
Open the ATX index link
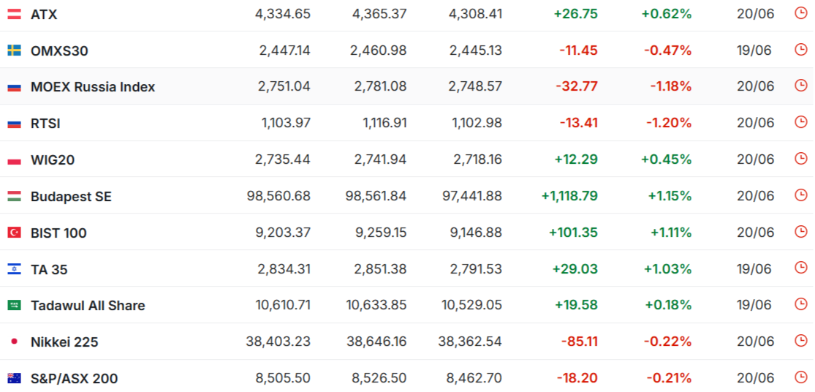(x=44, y=15)
